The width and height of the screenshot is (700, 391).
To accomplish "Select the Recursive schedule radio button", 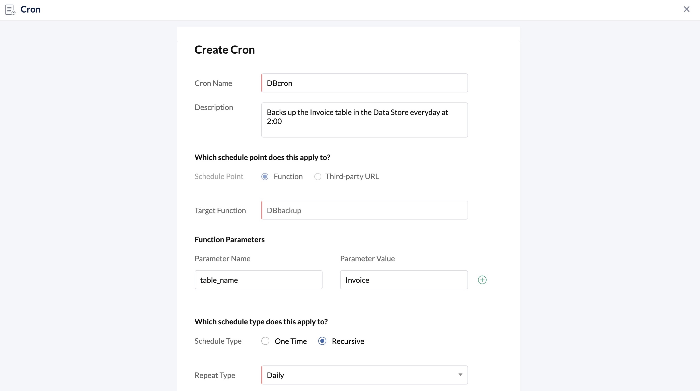I will click(x=322, y=341).
